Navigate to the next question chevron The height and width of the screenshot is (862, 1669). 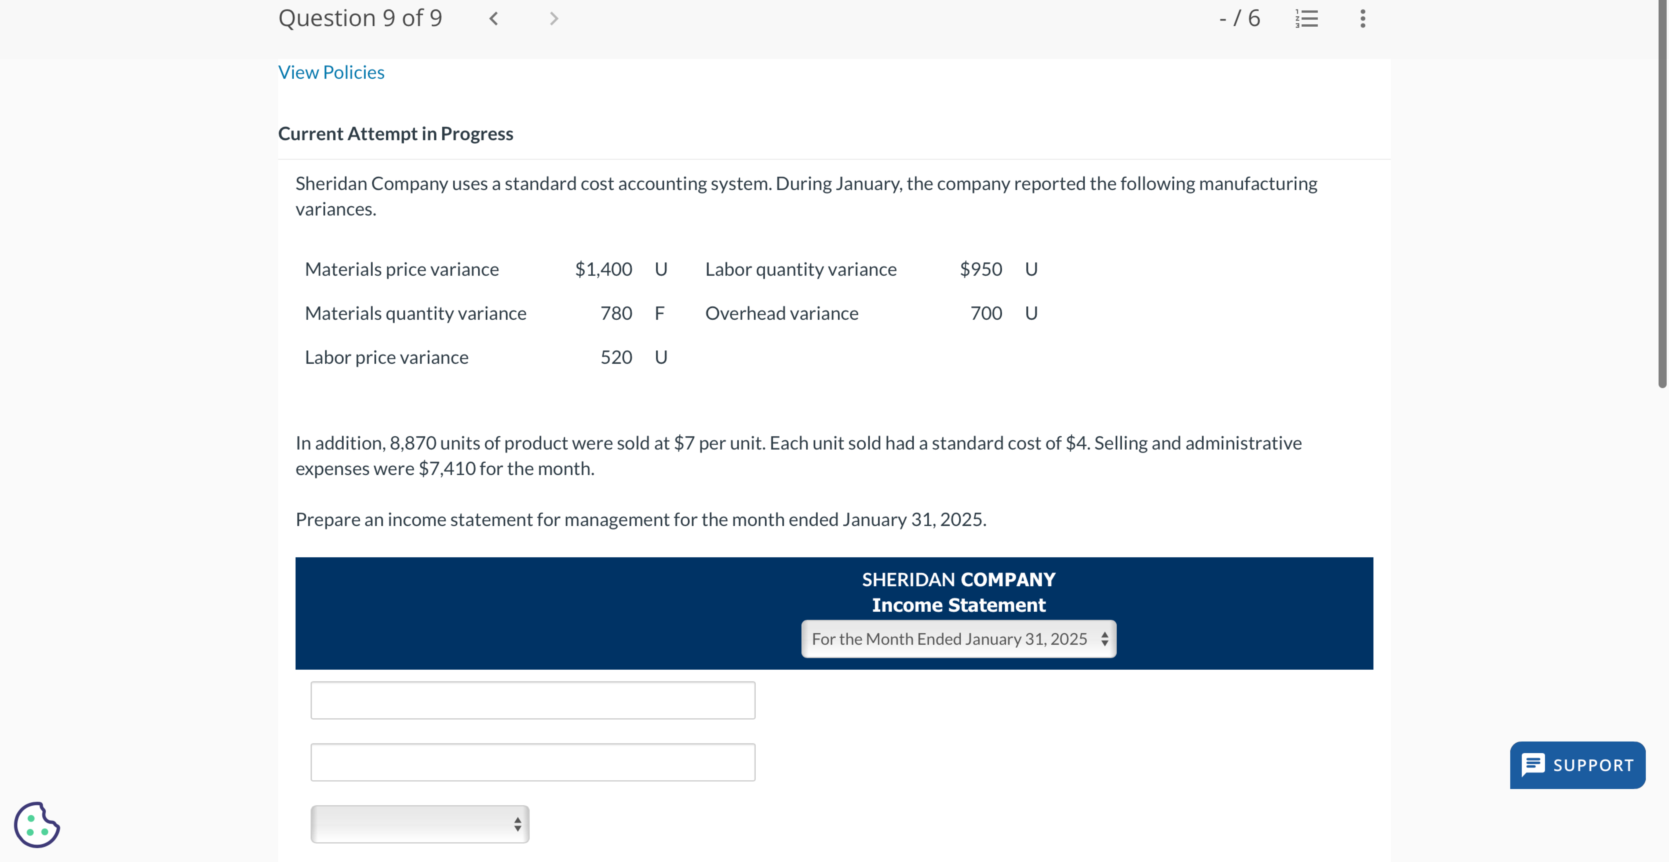554,18
